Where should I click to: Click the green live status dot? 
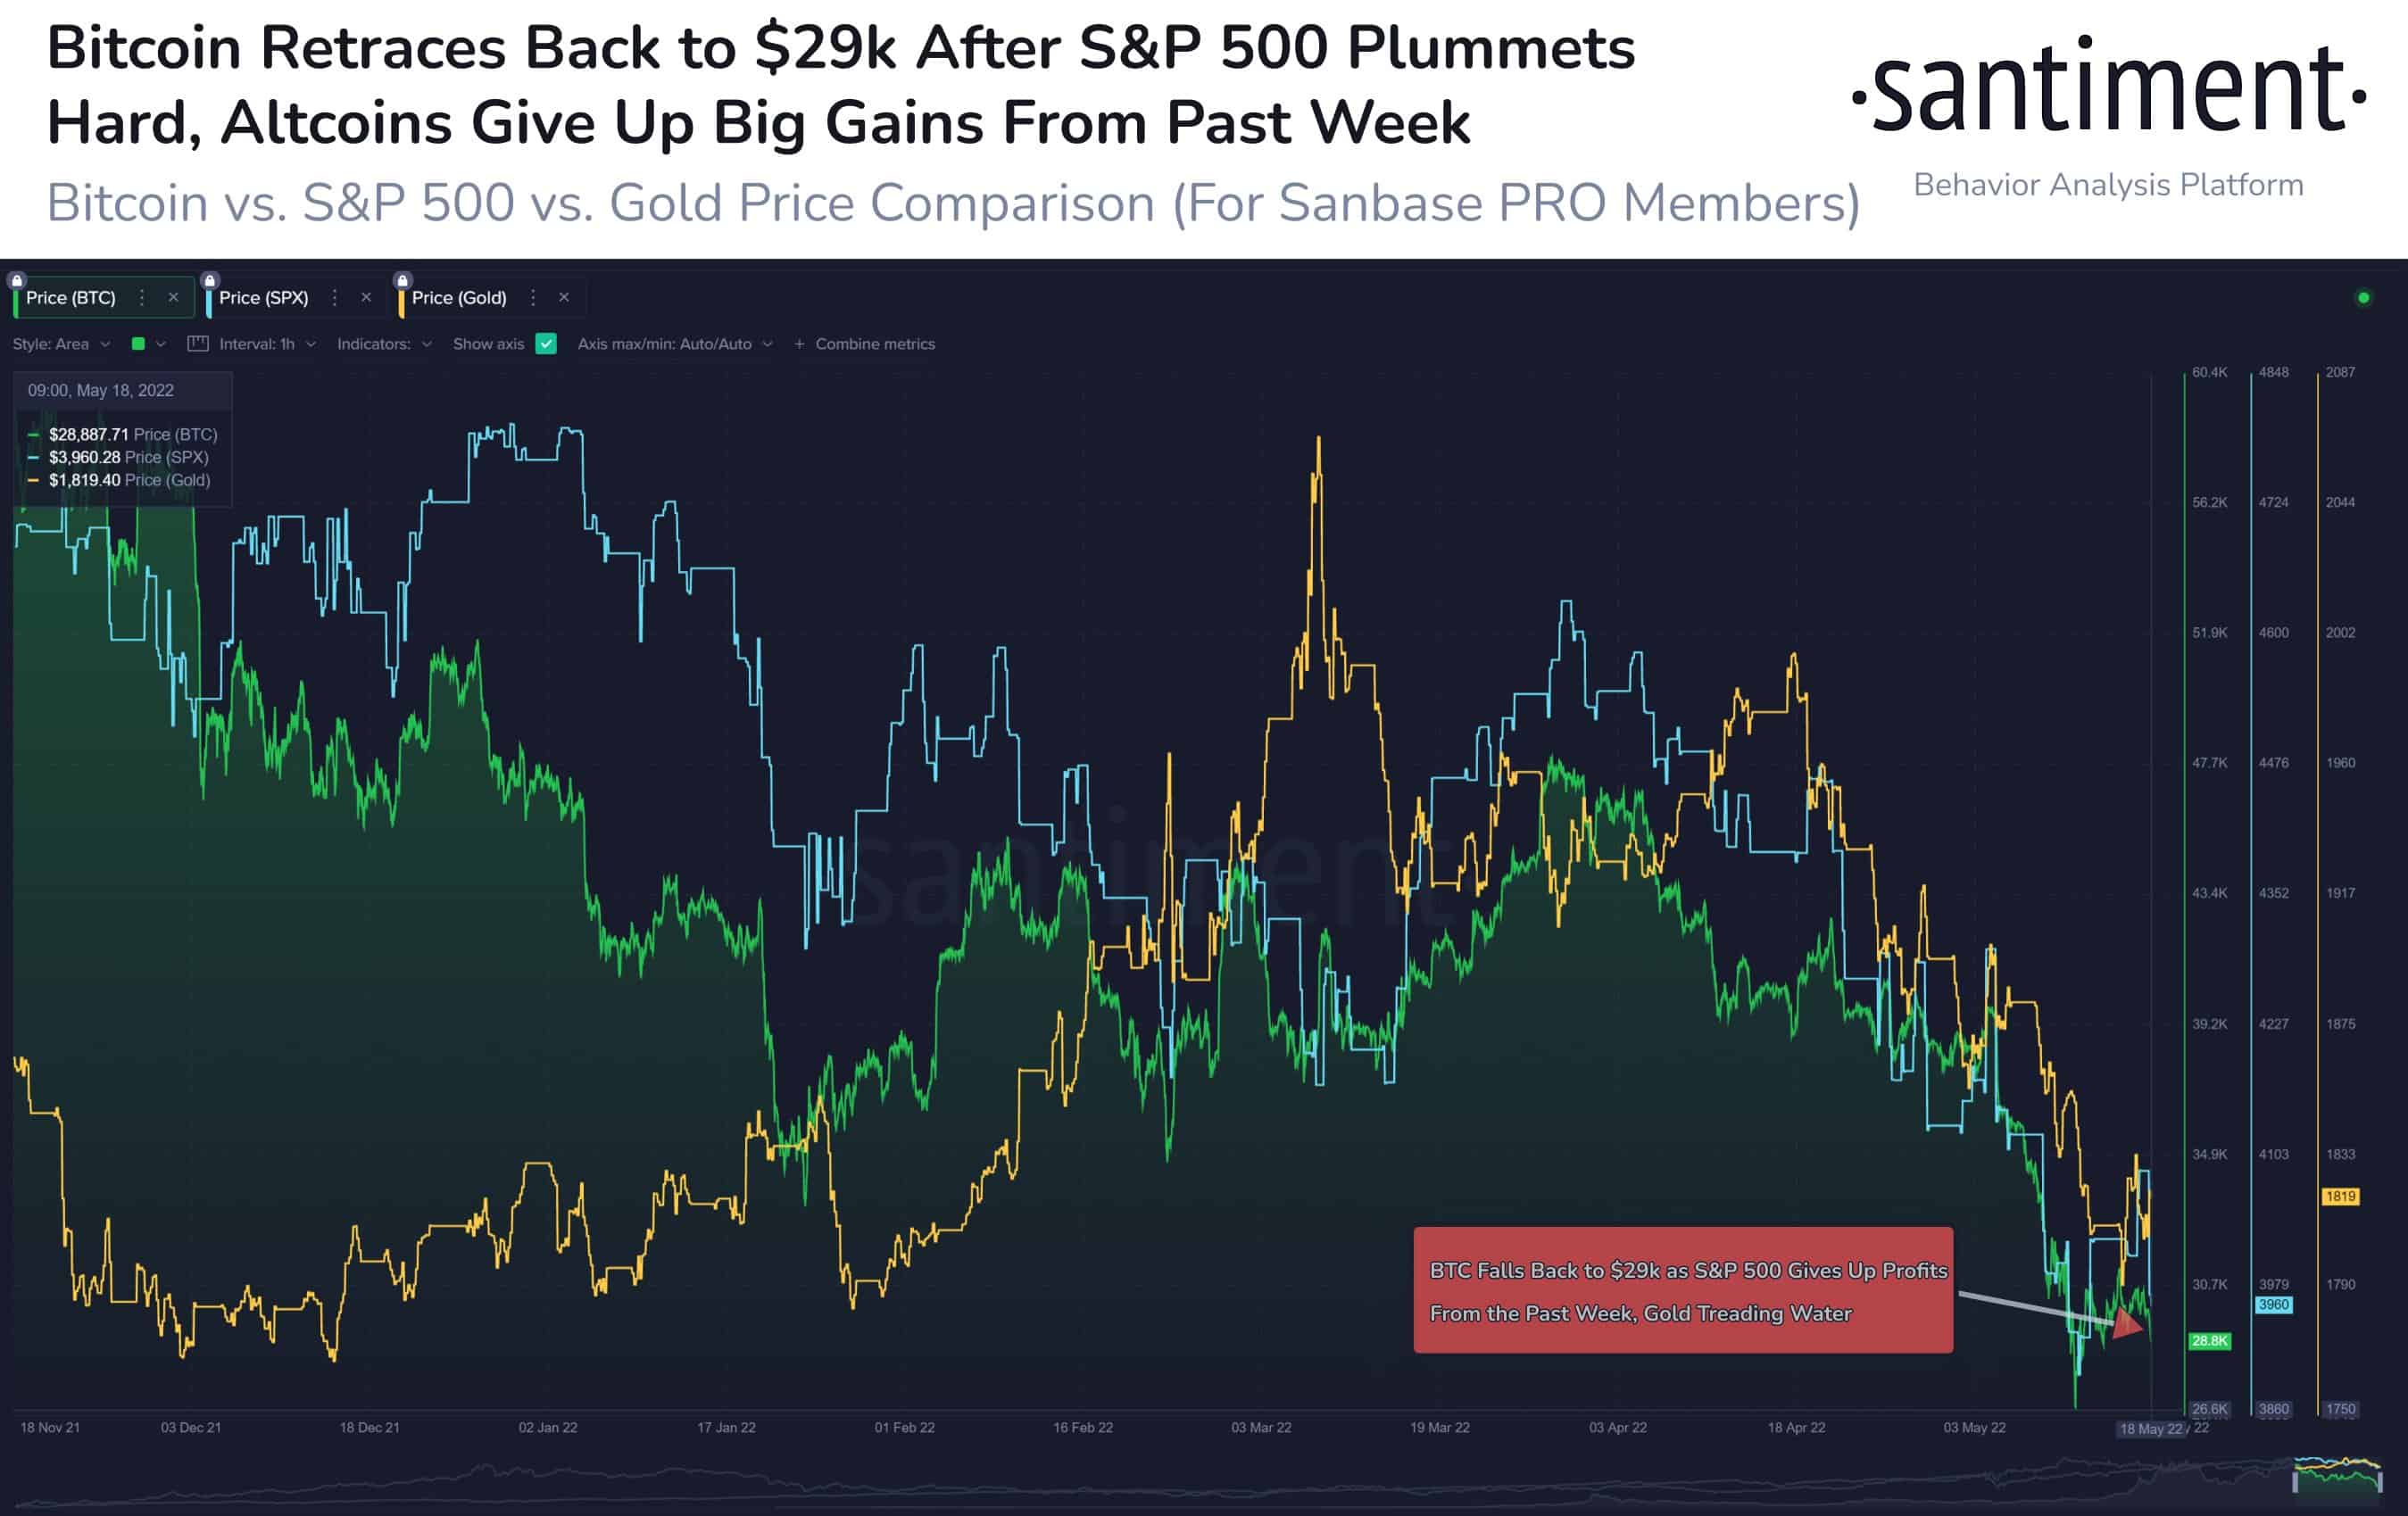[2364, 297]
